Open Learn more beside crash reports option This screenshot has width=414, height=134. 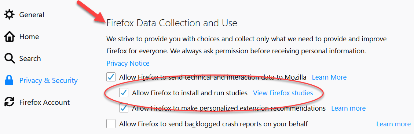394,124
